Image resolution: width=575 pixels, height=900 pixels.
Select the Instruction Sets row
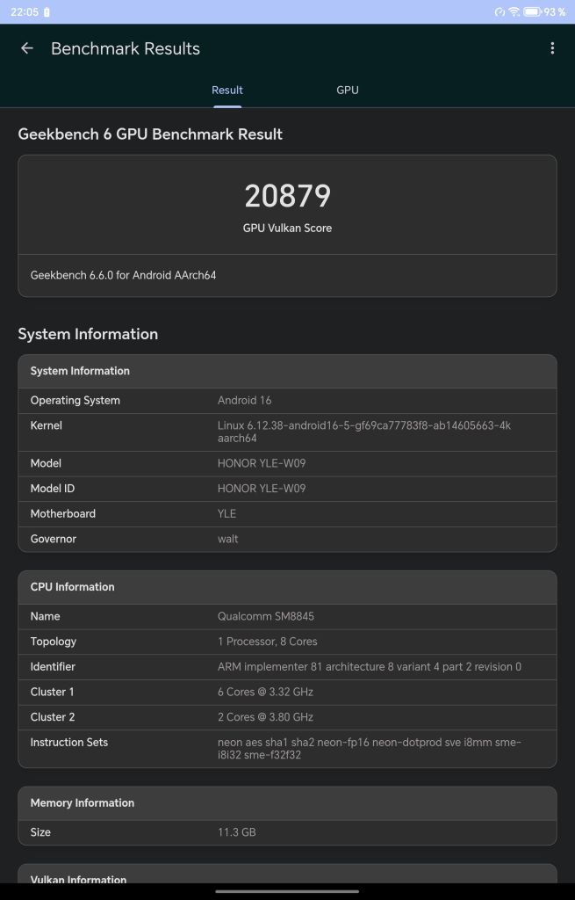pyautogui.click(x=287, y=748)
